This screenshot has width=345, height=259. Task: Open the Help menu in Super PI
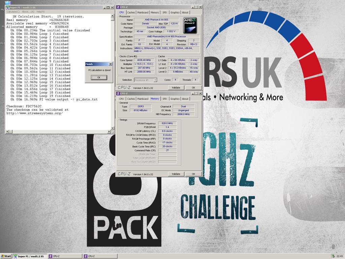point(40,12)
